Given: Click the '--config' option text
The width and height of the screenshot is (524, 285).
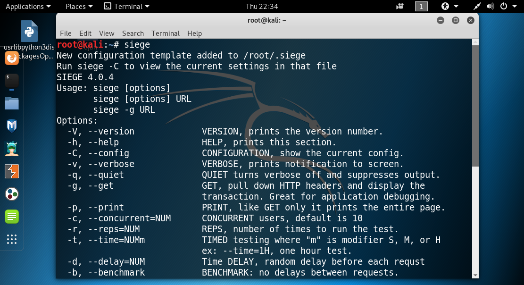Looking at the screenshot, I should click(108, 153).
